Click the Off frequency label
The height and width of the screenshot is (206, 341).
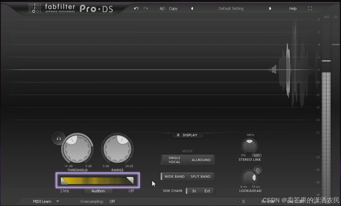[x=131, y=191]
